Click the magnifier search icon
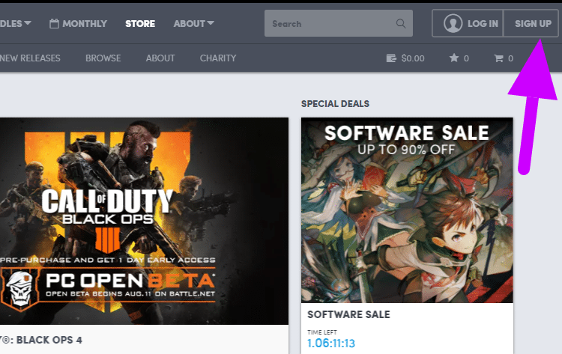 [x=401, y=24]
